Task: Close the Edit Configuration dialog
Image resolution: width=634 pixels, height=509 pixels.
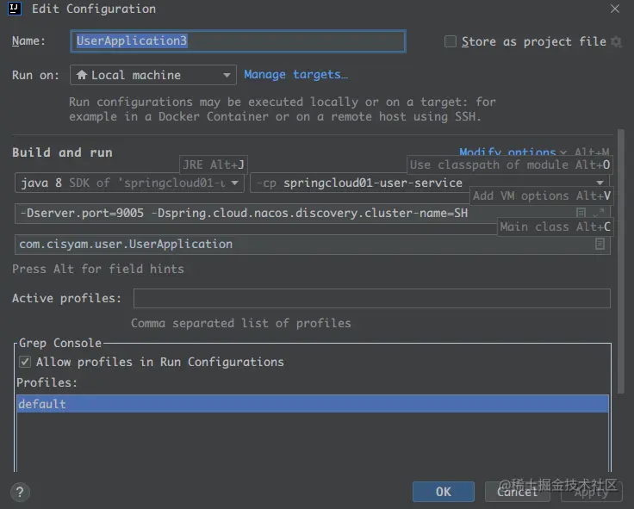Action: pyautogui.click(x=615, y=9)
